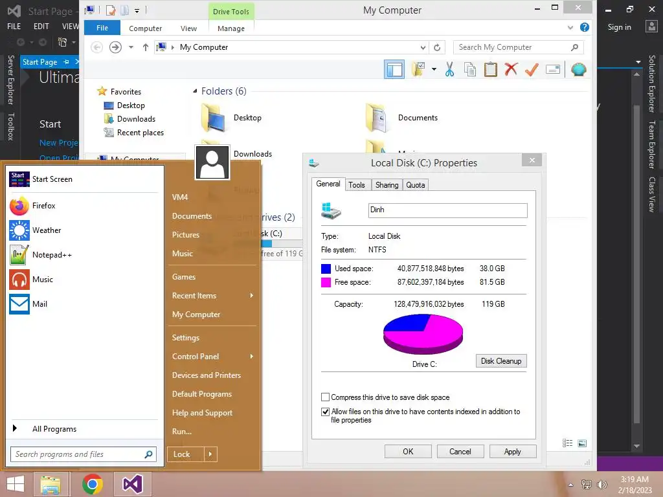Open the View ribbon tab
Image resolution: width=663 pixels, height=497 pixels.
click(x=188, y=28)
